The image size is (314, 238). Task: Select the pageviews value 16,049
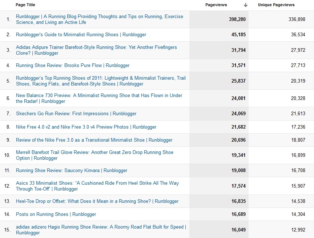[238, 230]
